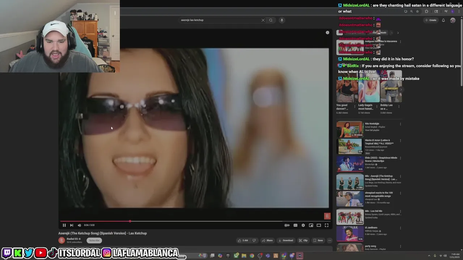
Task: Show more Shorts with the right arrow
Action: pos(401,89)
